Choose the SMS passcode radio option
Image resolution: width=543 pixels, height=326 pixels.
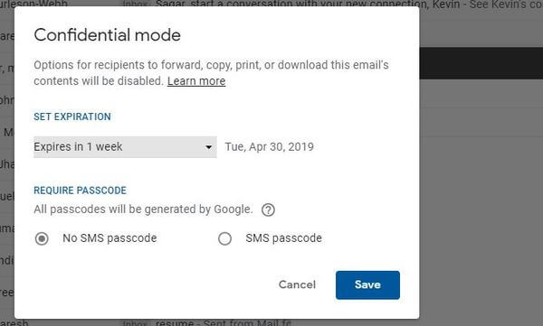click(224, 238)
